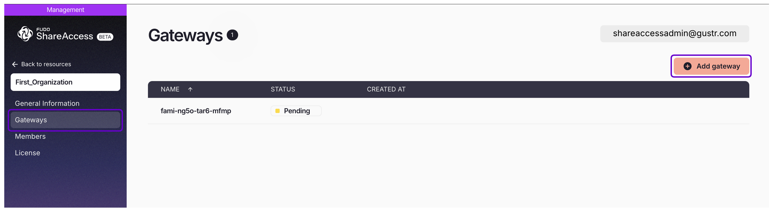This screenshot has height=214, width=773.
Task: Click the BETA badge
Action: click(x=105, y=37)
